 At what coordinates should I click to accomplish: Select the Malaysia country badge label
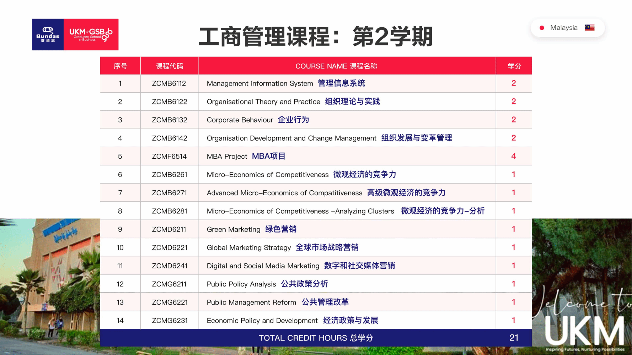[564, 28]
